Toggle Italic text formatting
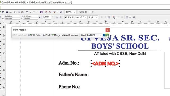The height and width of the screenshot is (96, 170). [x=105, y=17]
